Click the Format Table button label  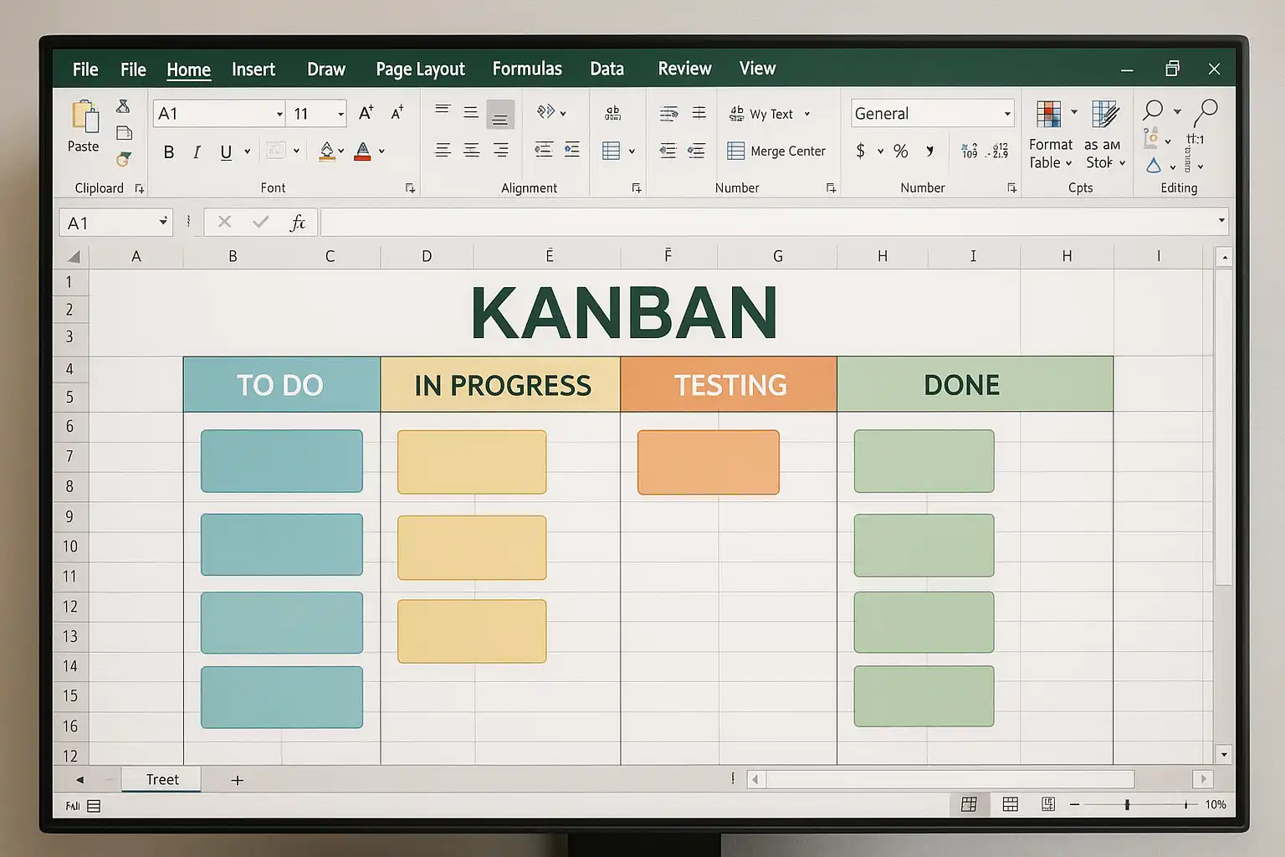(x=1050, y=153)
